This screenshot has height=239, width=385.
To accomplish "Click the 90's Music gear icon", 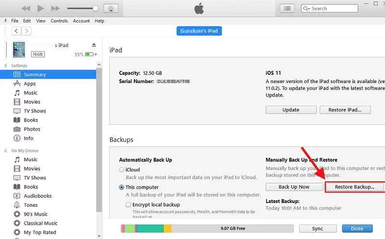I will tap(17, 214).
